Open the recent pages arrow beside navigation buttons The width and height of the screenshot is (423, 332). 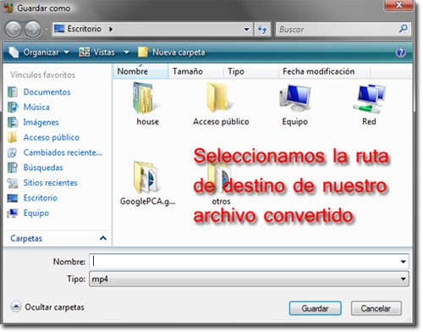47,30
